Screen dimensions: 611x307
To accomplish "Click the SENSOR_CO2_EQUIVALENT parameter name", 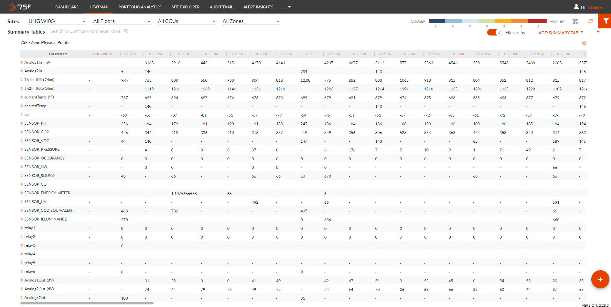I will point(49,210).
